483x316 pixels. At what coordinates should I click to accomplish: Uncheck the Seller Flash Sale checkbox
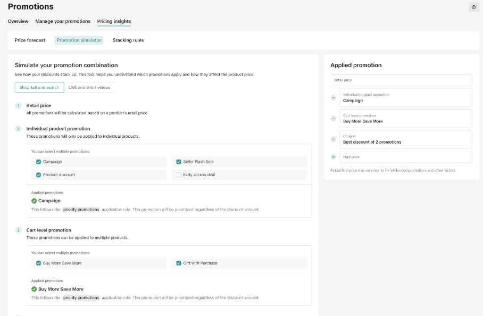[x=179, y=162]
